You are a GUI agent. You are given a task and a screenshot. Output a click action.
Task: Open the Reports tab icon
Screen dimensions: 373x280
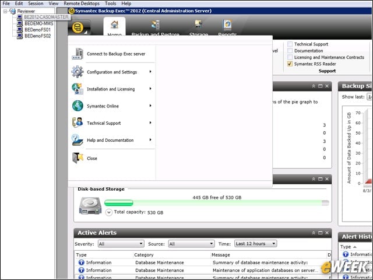(x=227, y=24)
